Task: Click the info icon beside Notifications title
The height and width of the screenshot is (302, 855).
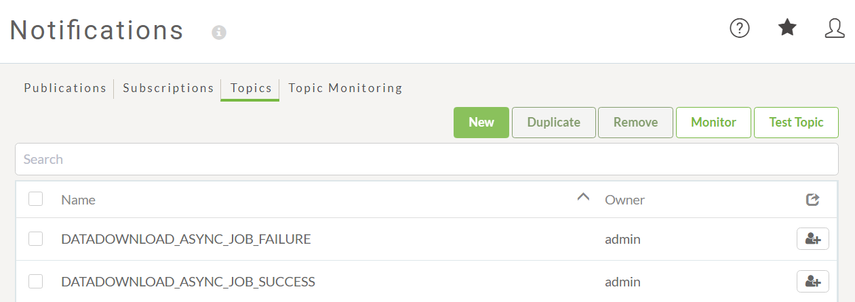Action: [x=218, y=33]
